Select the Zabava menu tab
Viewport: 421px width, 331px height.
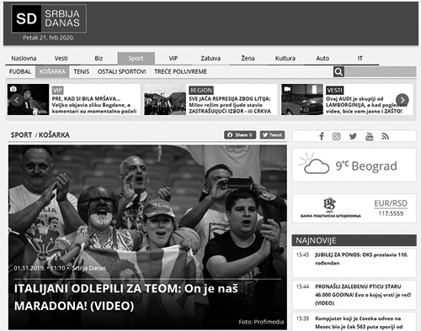210,58
